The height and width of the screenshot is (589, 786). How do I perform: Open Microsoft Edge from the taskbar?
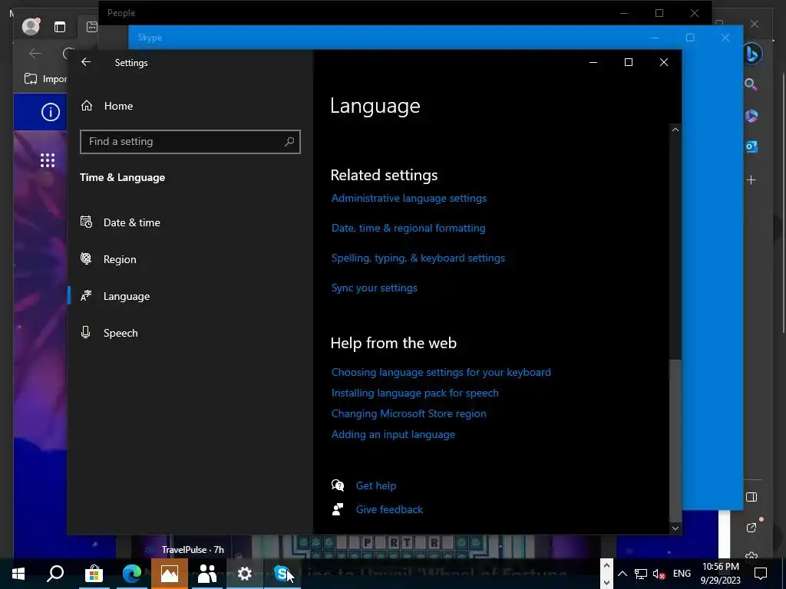click(132, 574)
